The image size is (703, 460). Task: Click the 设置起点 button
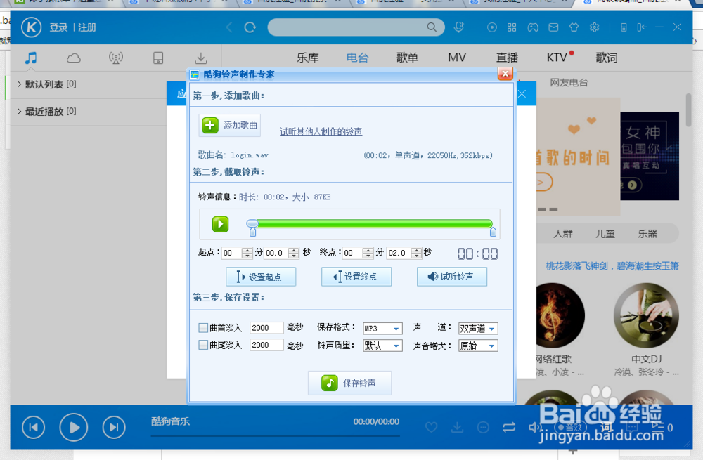[261, 277]
